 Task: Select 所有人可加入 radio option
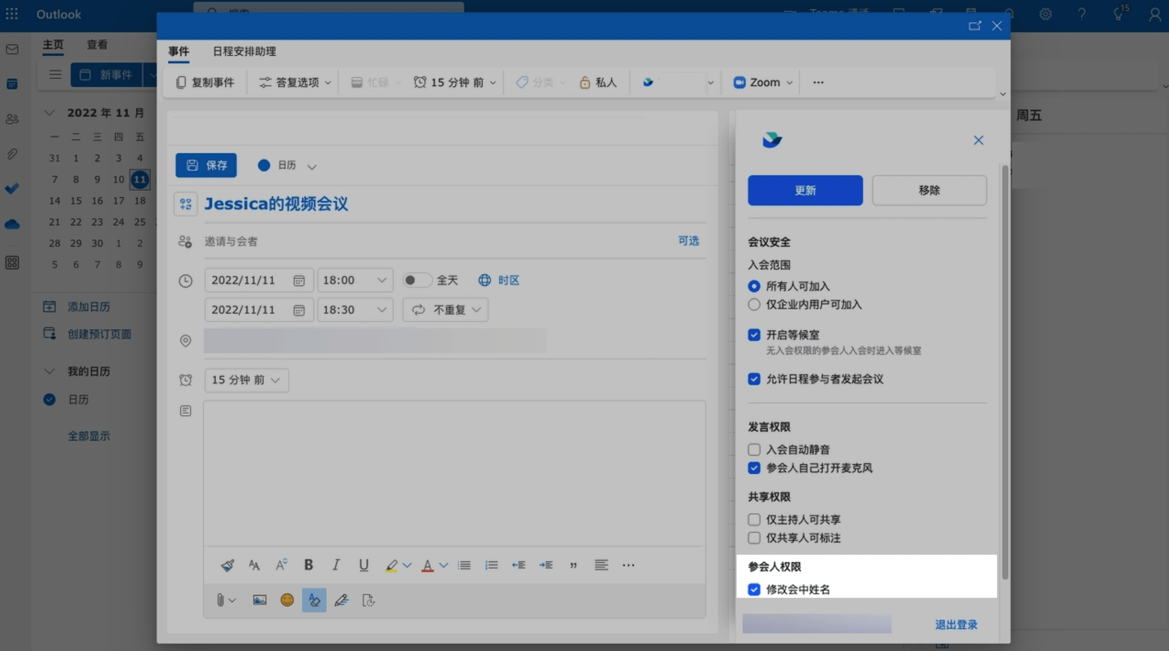click(x=754, y=286)
